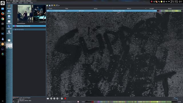183x103 pixels.
Task: Expand the Biography section
Action: coord(29,29)
